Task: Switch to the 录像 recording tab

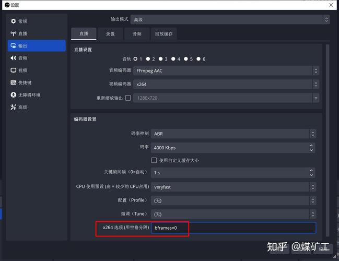Action: pos(110,34)
